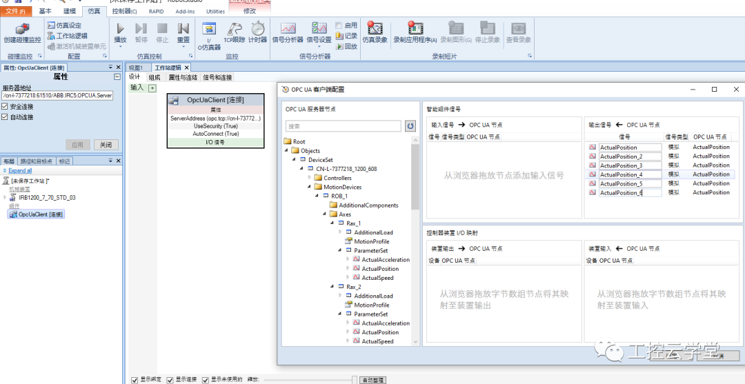Expand the Controllers folder in the tree
This screenshot has width=745, height=384.
tap(310, 178)
